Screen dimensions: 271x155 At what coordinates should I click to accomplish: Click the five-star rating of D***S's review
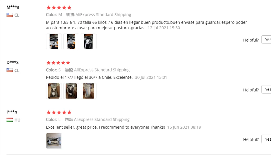click(x=58, y=63)
